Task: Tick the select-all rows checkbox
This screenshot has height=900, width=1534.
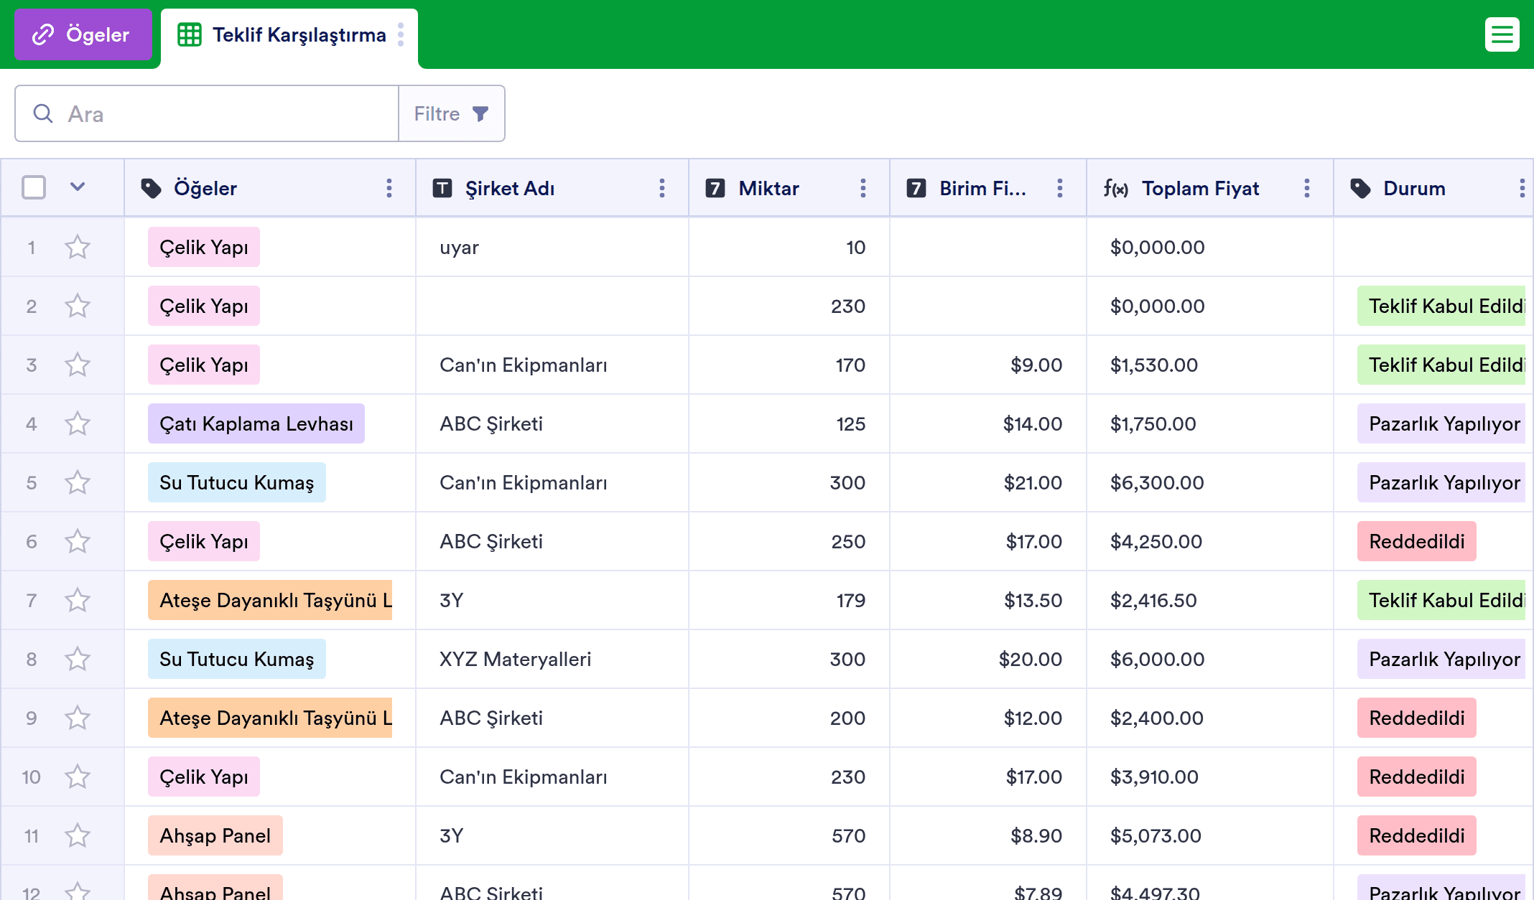Action: click(34, 187)
